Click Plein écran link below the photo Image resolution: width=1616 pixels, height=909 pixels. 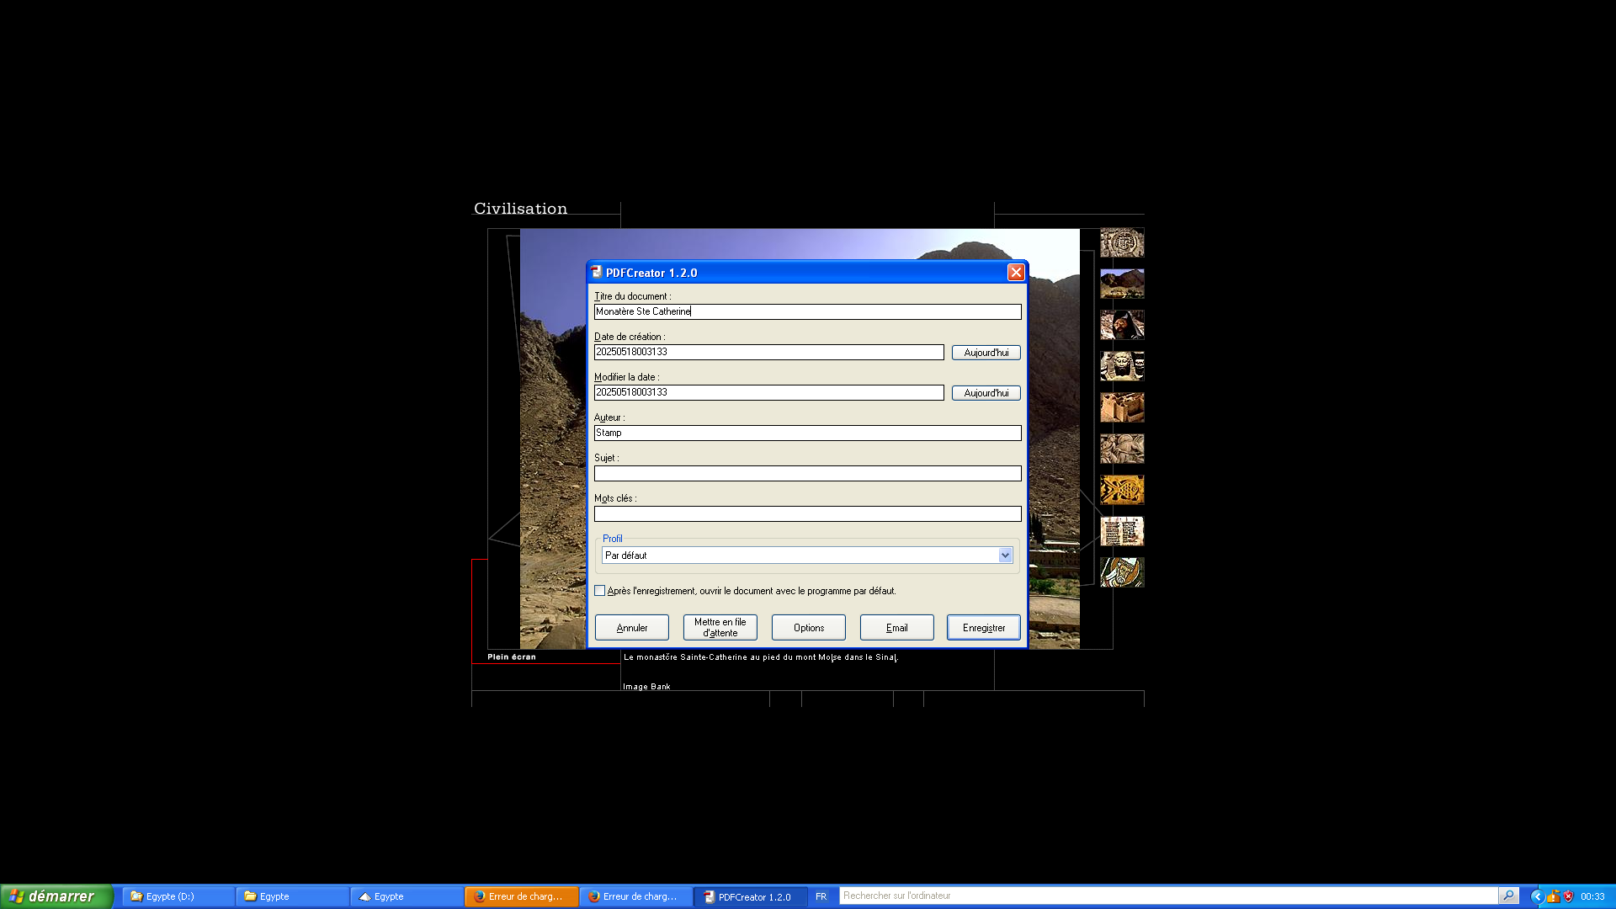[x=512, y=657]
